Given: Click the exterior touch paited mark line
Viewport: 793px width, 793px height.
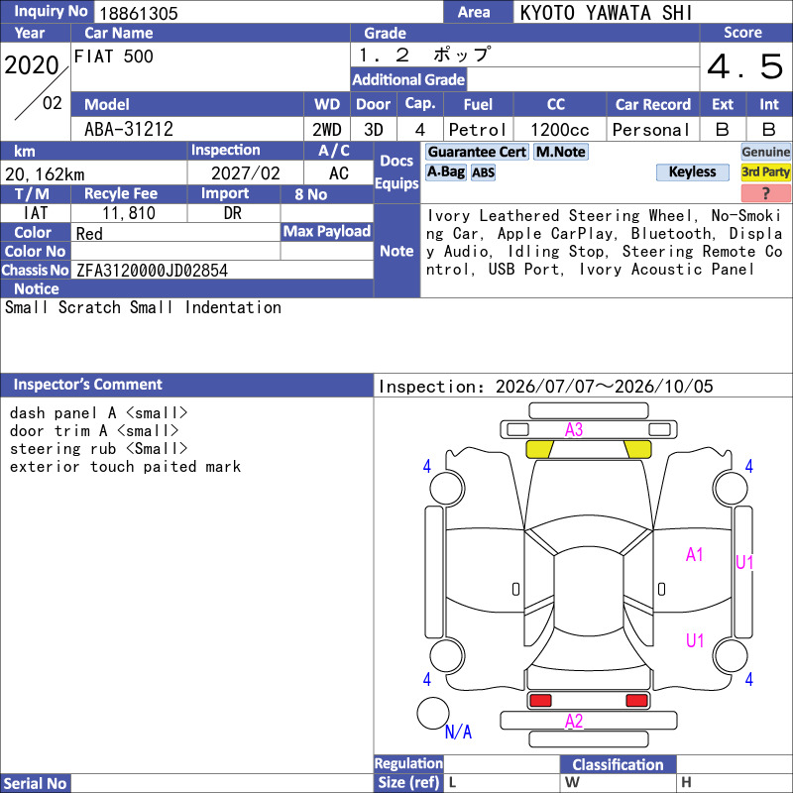Looking at the screenshot, I should [125, 466].
